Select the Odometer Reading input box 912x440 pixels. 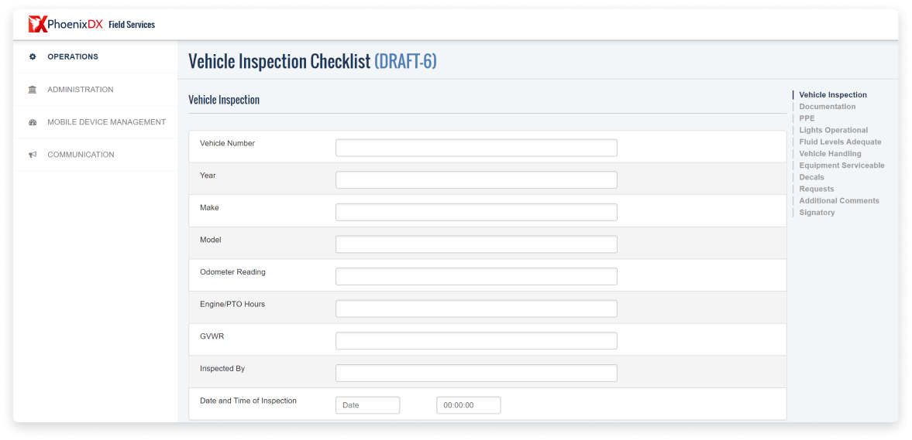tap(476, 277)
